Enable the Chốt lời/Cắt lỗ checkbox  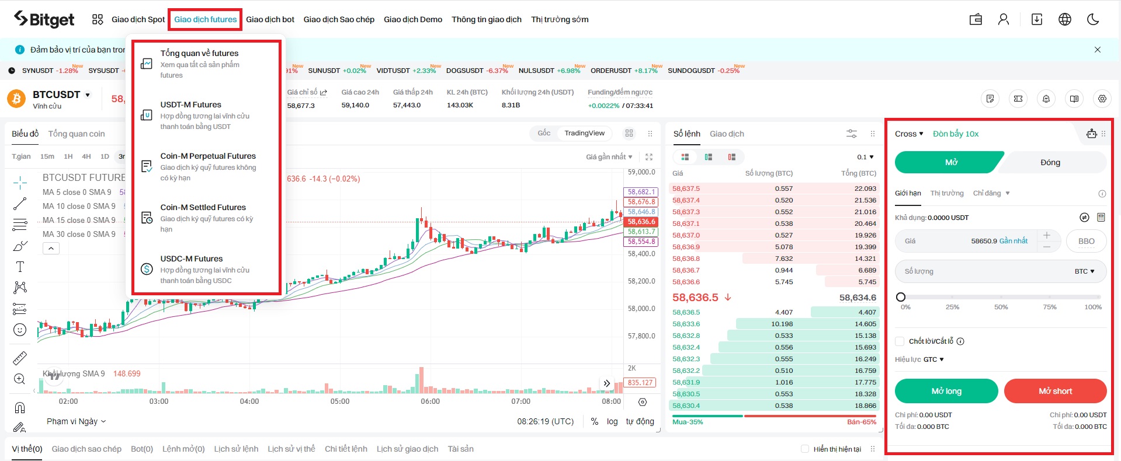[x=900, y=341]
